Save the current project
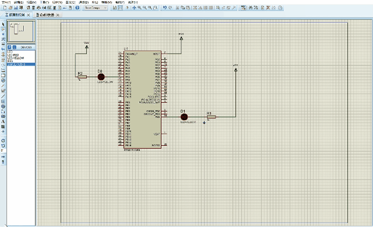 coord(16,8)
